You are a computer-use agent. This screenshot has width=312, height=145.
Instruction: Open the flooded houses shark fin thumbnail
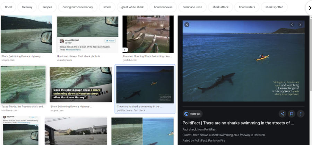point(76,131)
